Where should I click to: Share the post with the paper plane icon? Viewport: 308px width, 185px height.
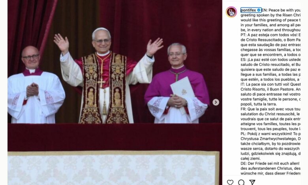pyautogui.click(x=252, y=182)
